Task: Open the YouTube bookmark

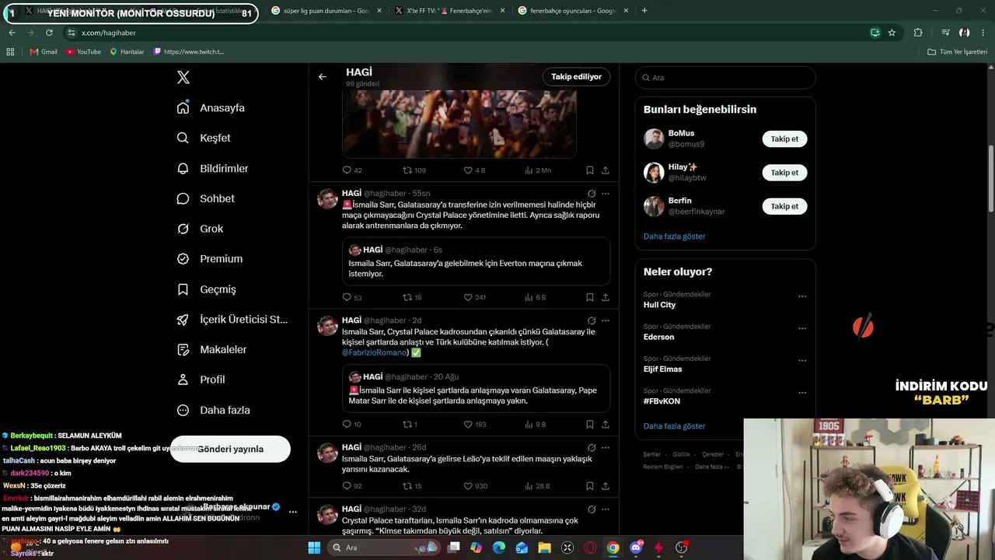Action: 83,52
